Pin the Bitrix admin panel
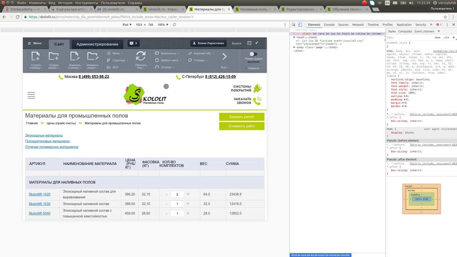 (256, 43)
